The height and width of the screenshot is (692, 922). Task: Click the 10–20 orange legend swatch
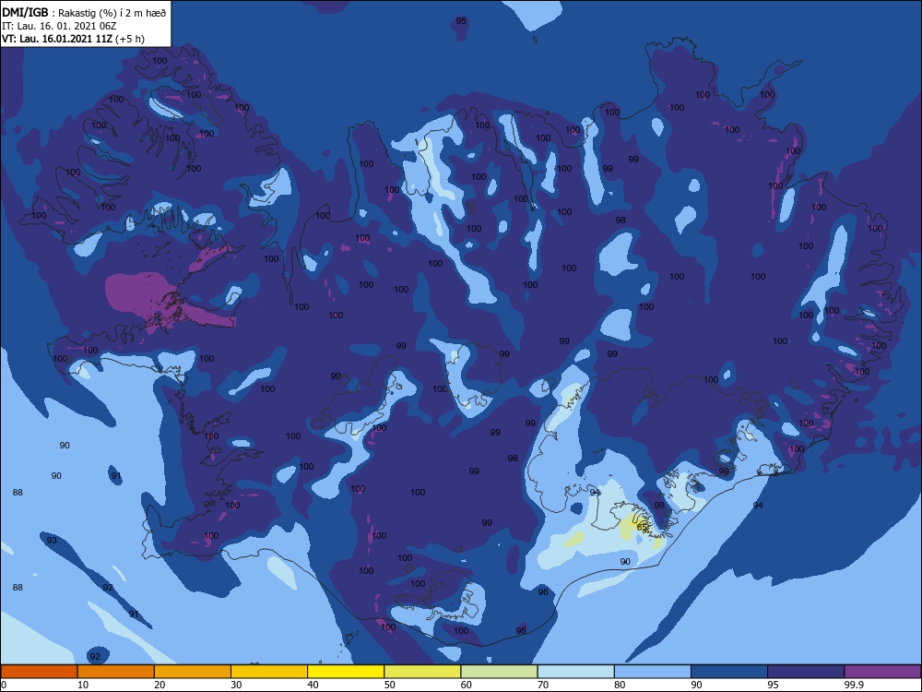(116, 672)
